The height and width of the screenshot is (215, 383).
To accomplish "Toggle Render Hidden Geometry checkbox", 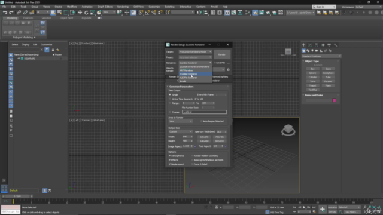I will [193, 156].
